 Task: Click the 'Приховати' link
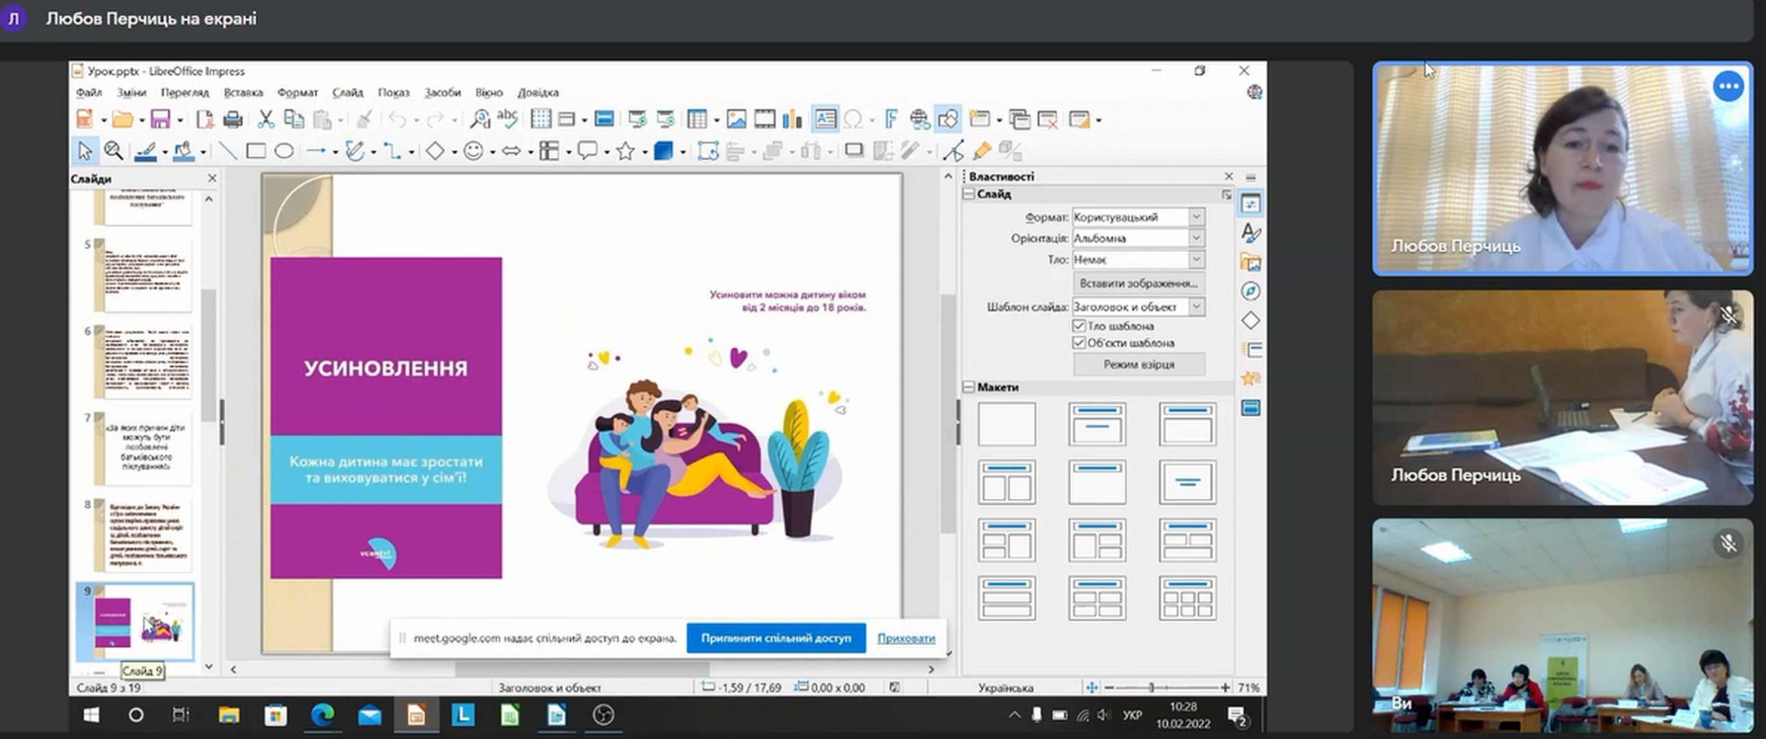click(x=906, y=638)
